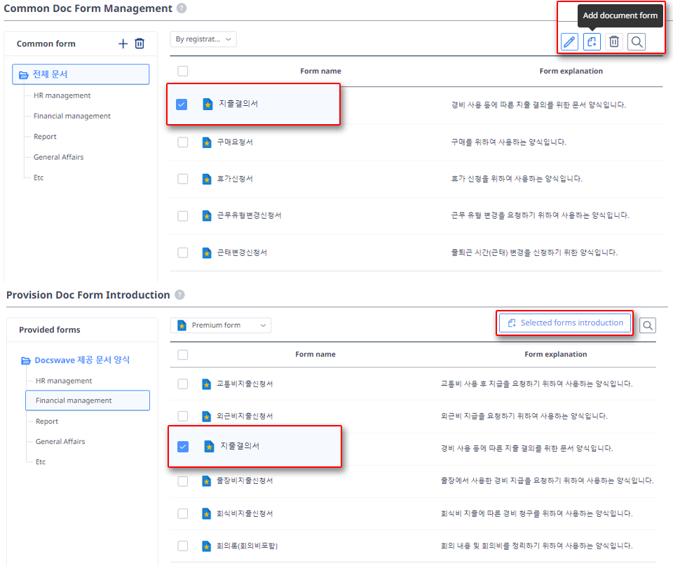The image size is (673, 566).
Task: Open search in Provision Doc Form section
Action: (648, 325)
